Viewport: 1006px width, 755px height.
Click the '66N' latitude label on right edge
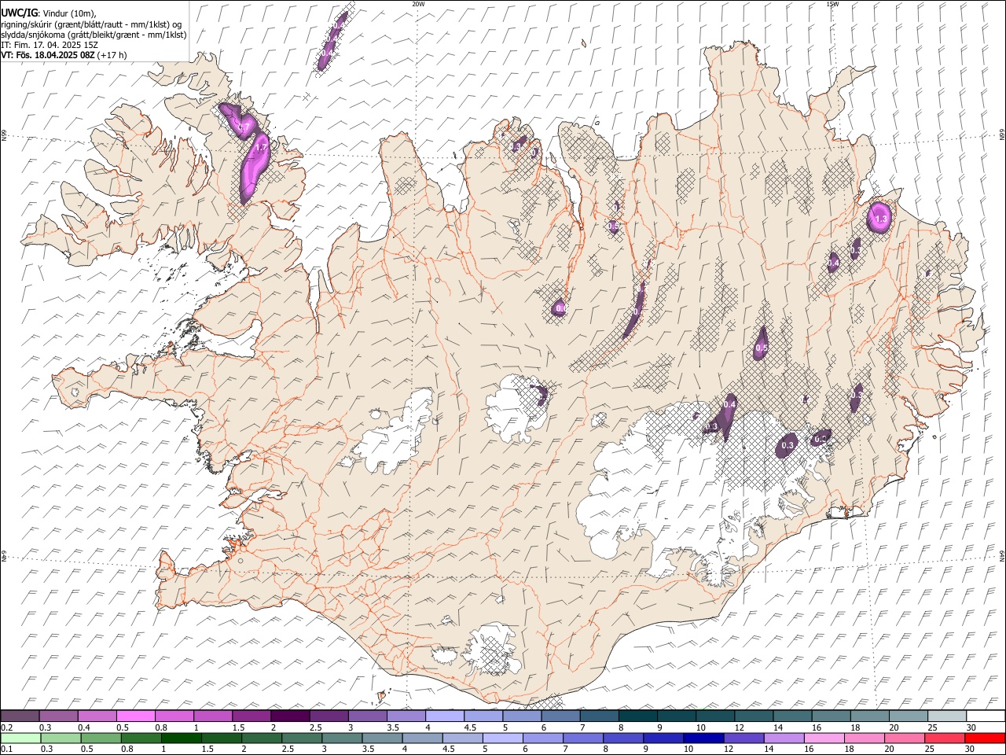point(1002,135)
